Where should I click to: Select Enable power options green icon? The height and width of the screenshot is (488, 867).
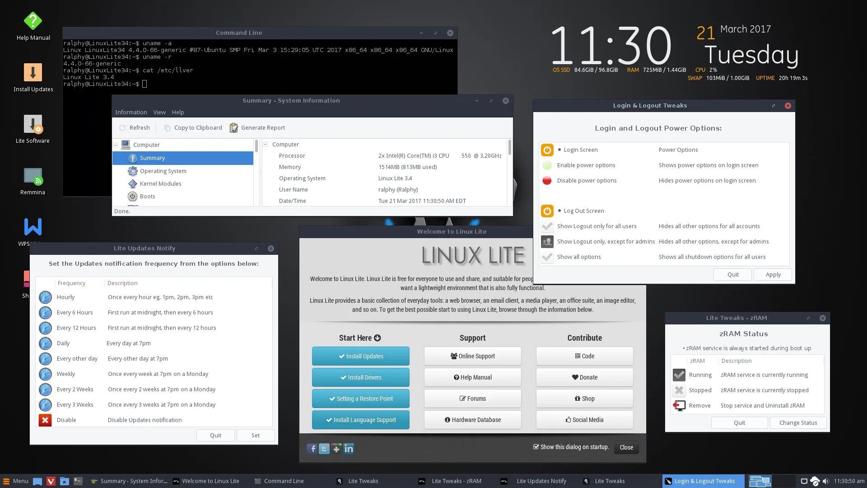pos(547,165)
